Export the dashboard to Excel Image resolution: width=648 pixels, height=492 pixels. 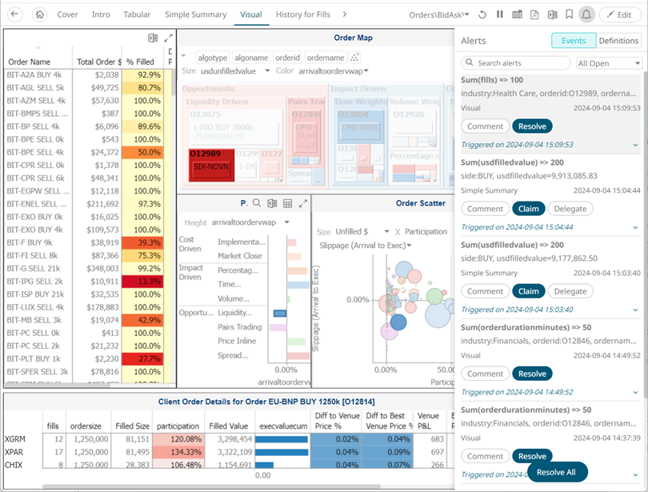click(552, 14)
